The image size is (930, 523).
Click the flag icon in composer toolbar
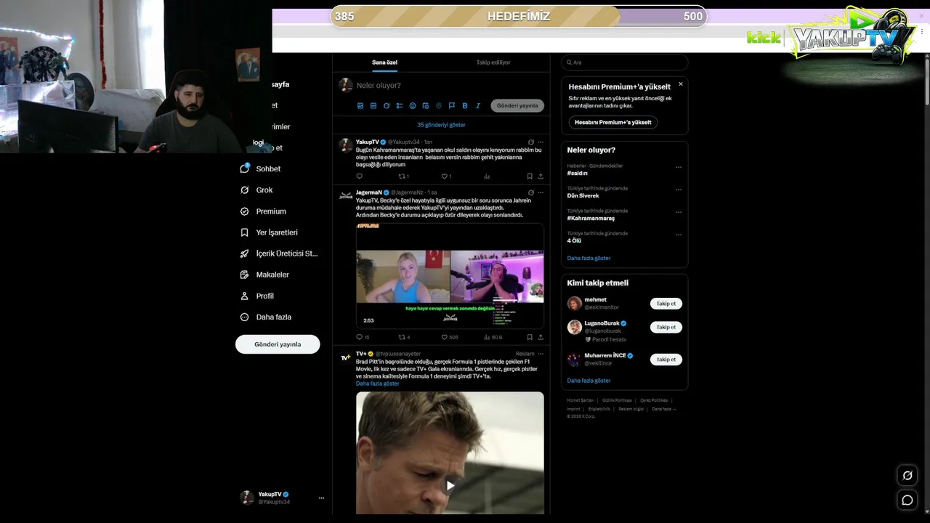coord(452,106)
